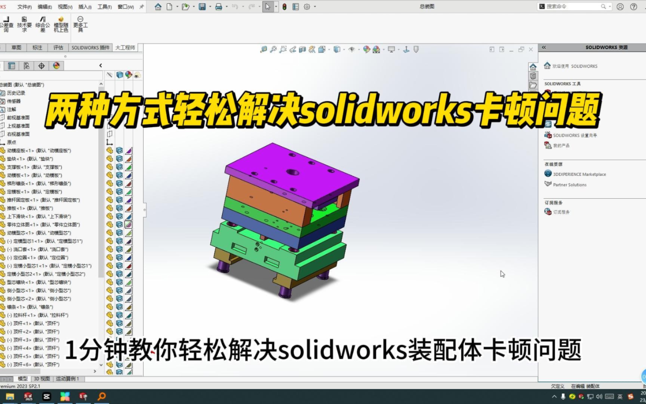The image size is (646, 404).
Task: Open the 更多工具 more tools button
Action: 80,24
